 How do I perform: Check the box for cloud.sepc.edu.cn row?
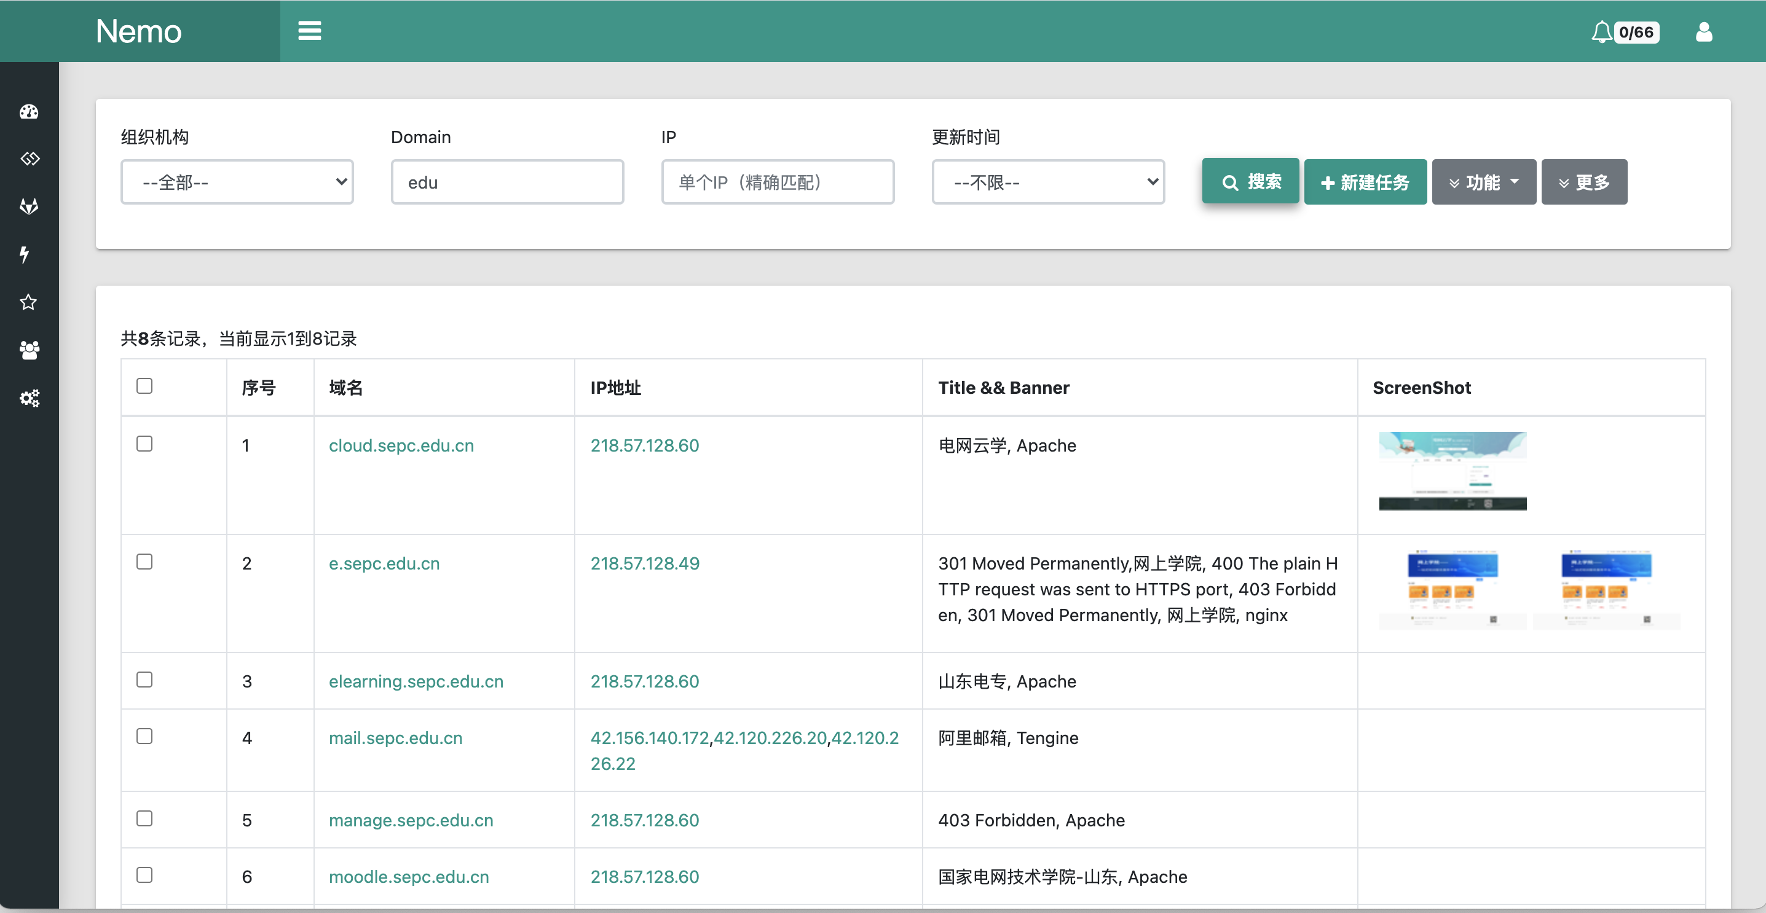144,444
